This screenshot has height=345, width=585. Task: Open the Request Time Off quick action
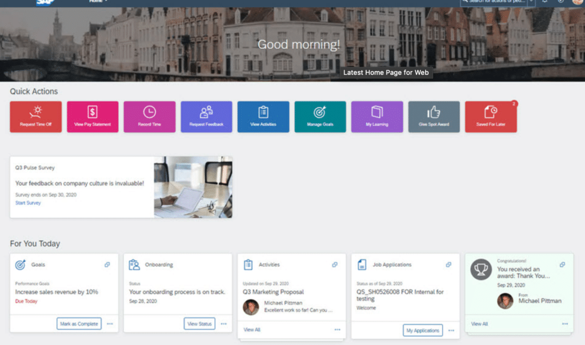point(35,116)
